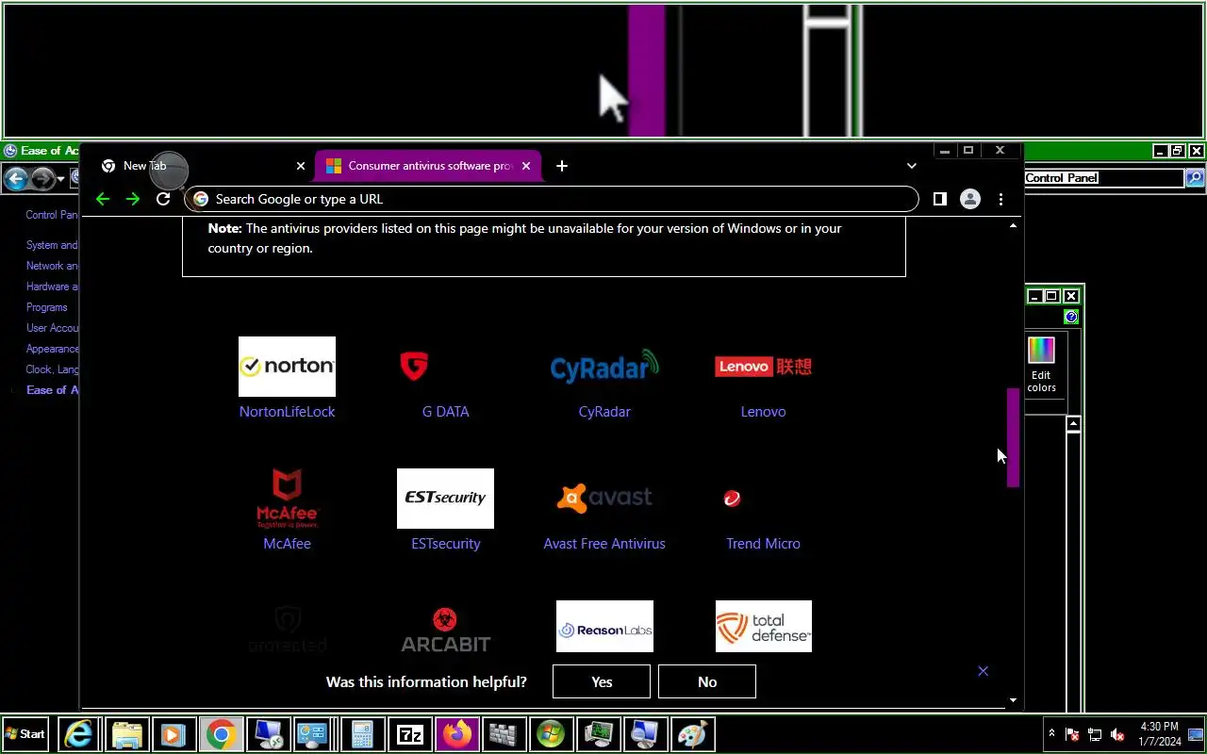
Task: Go forward in Control Panel window
Action: coord(42,178)
